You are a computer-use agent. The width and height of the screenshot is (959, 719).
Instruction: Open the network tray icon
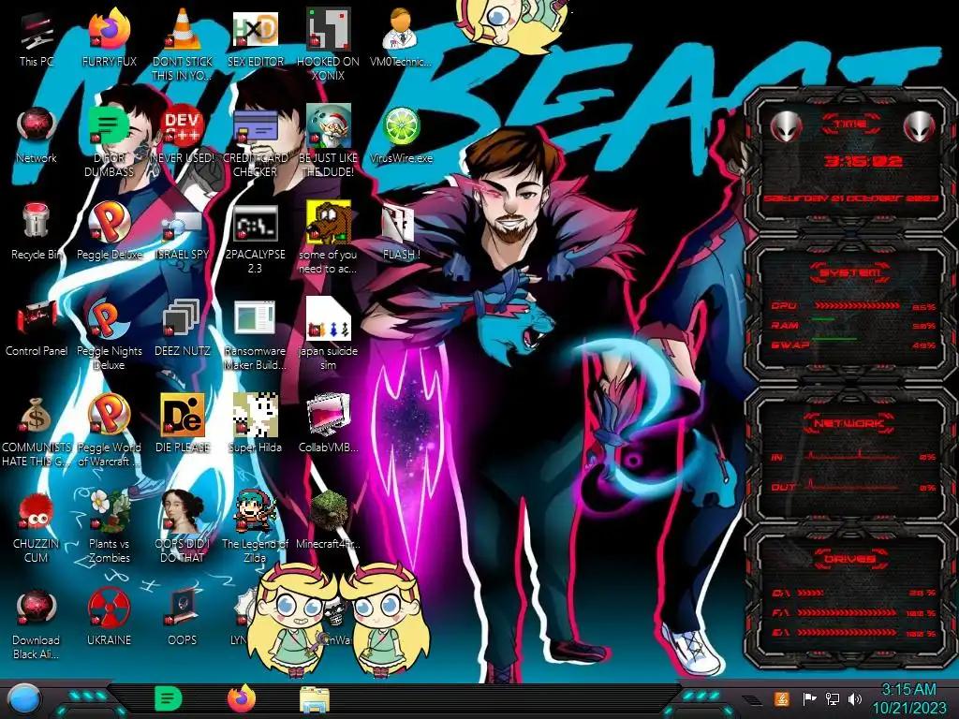833,698
